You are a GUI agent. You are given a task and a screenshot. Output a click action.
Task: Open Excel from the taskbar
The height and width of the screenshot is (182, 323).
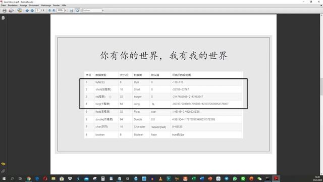193,178
